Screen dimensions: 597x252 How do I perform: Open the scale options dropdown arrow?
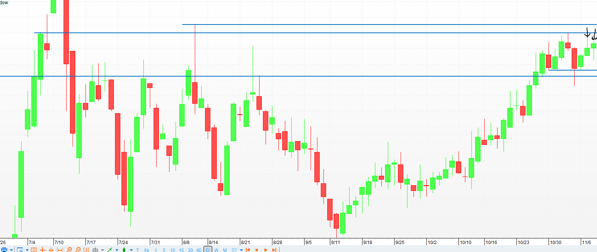pos(103,250)
